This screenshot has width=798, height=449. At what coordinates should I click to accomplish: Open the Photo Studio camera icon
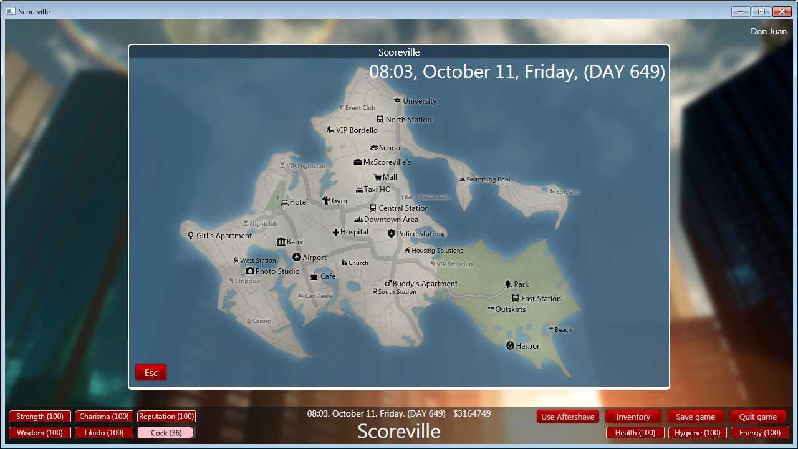pyautogui.click(x=249, y=271)
